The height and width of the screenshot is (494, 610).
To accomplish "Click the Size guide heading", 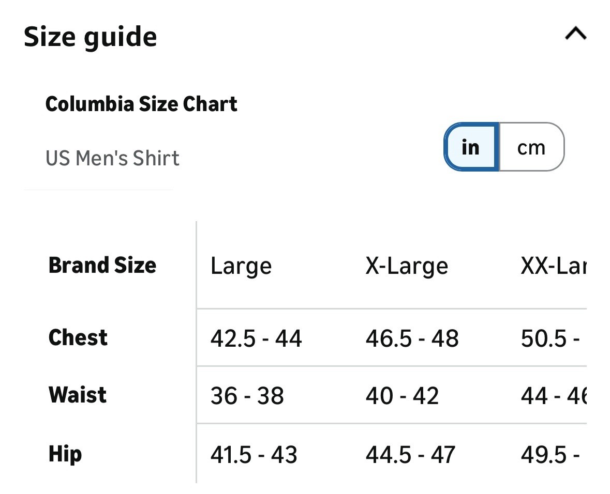I will point(91,37).
